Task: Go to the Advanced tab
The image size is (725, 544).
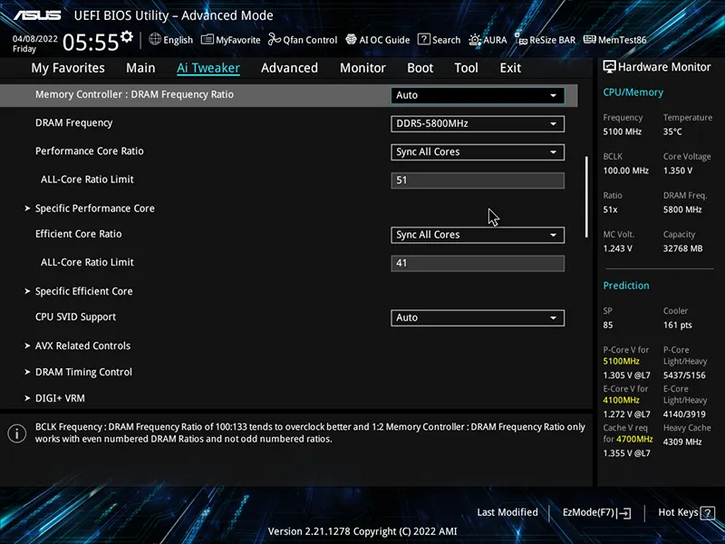Action: pos(289,68)
